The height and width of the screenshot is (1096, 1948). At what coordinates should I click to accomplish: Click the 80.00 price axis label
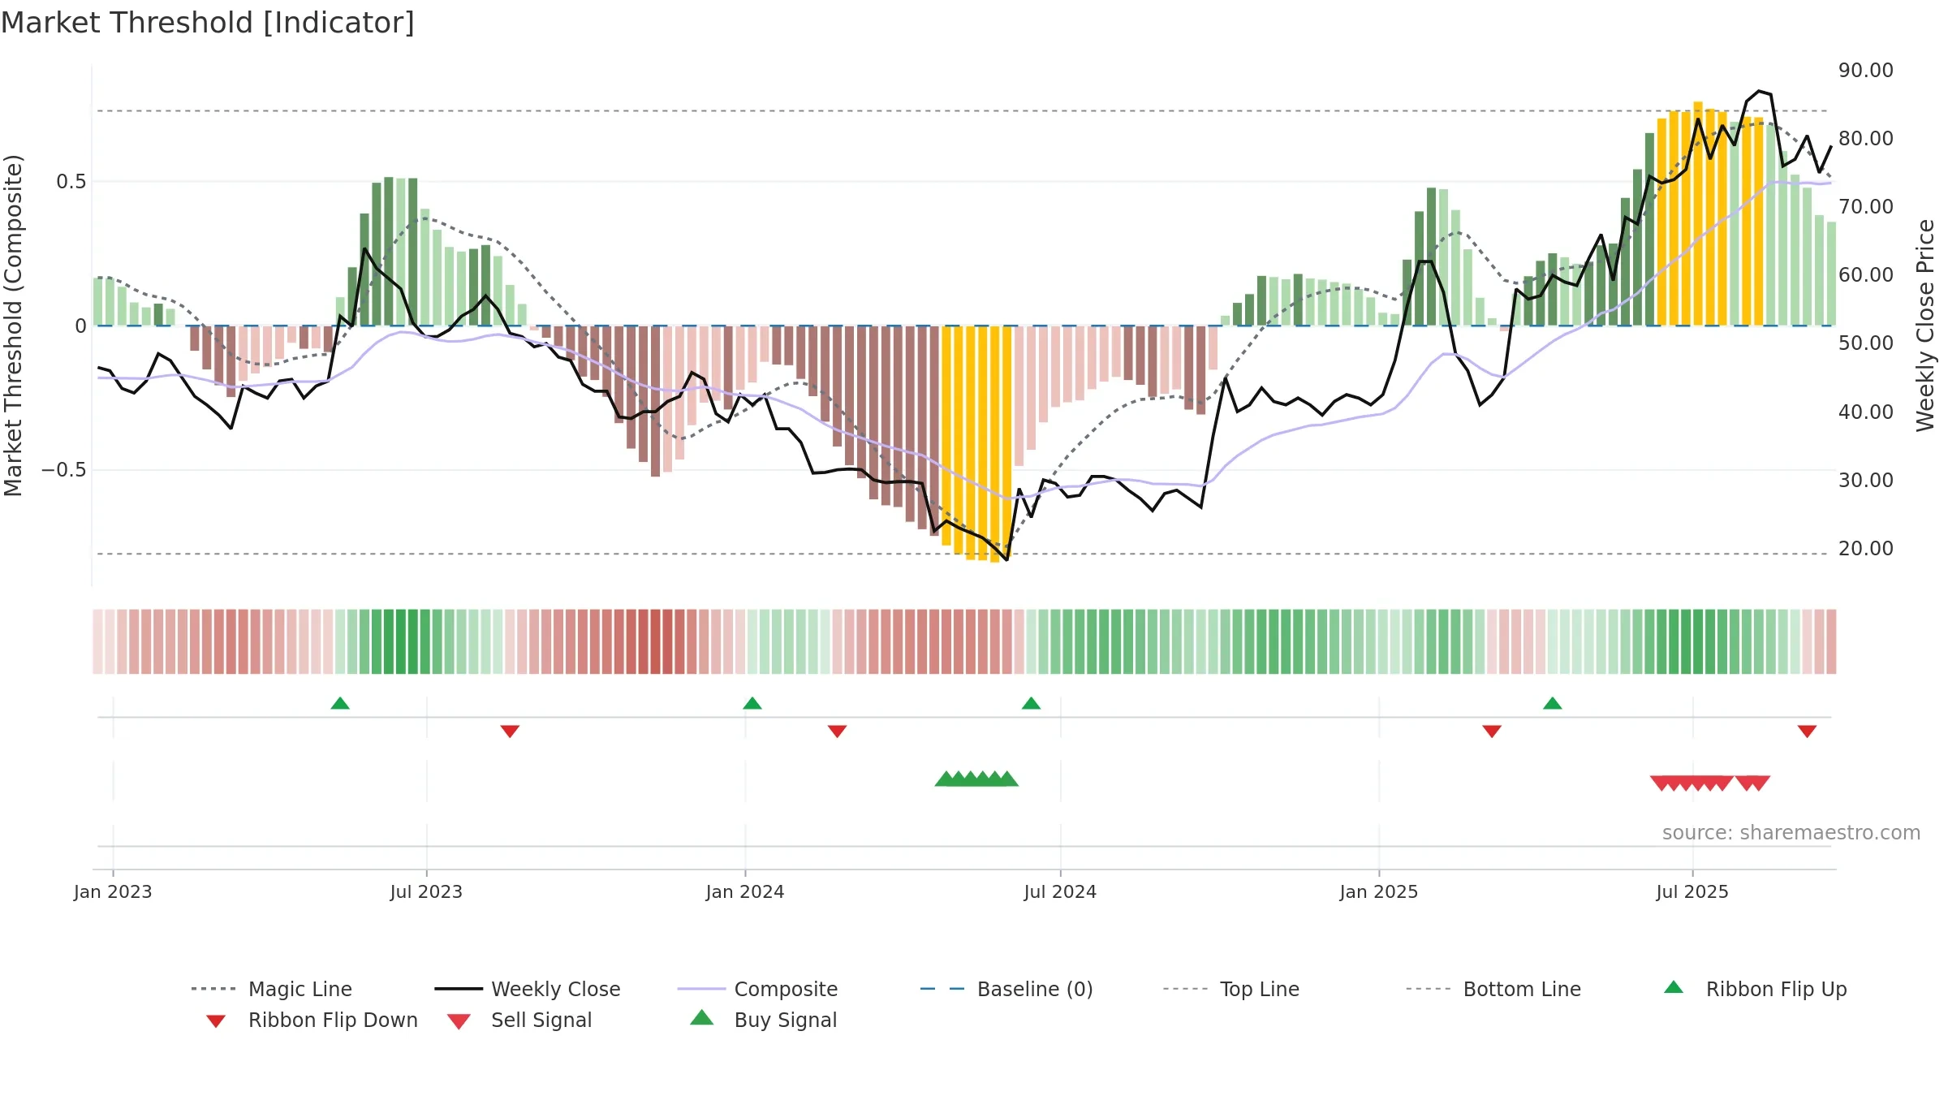[x=1866, y=139]
